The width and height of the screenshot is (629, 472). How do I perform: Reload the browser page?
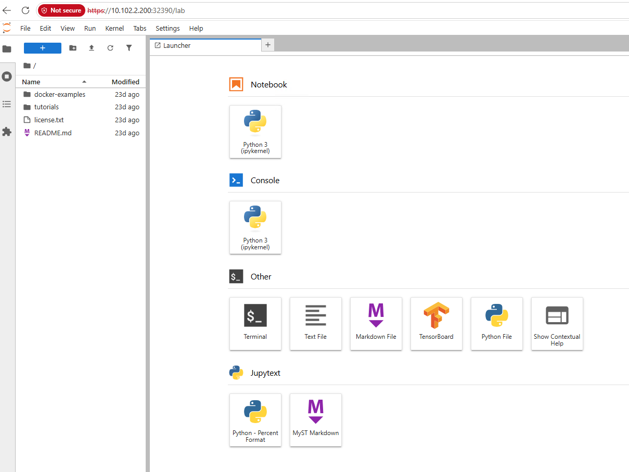[x=25, y=10]
